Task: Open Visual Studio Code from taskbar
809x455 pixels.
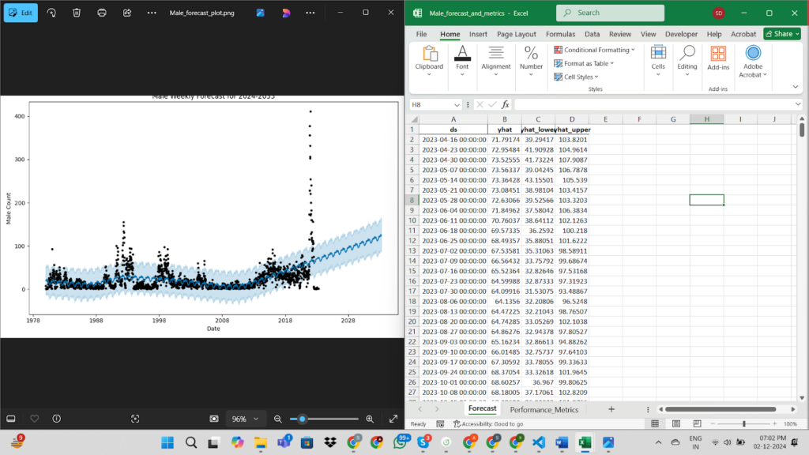Action: (x=540, y=442)
